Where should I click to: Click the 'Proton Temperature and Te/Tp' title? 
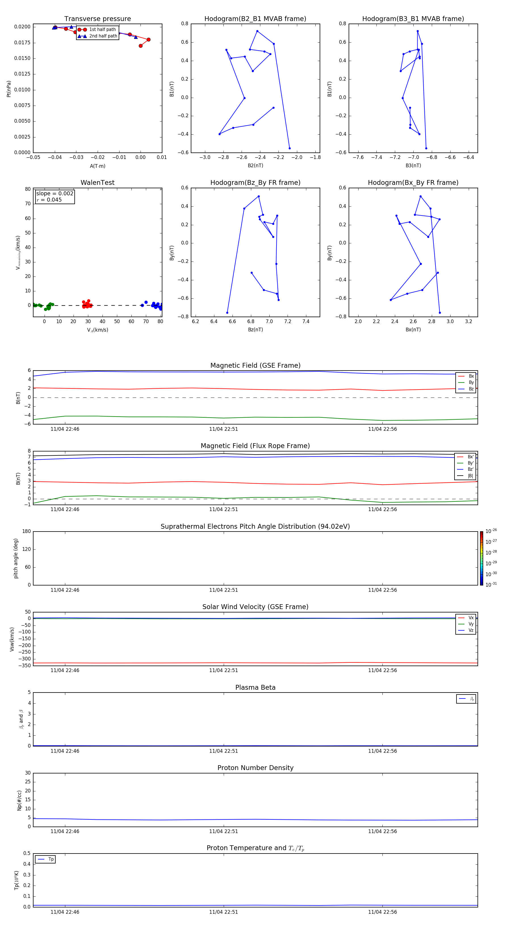(255, 848)
